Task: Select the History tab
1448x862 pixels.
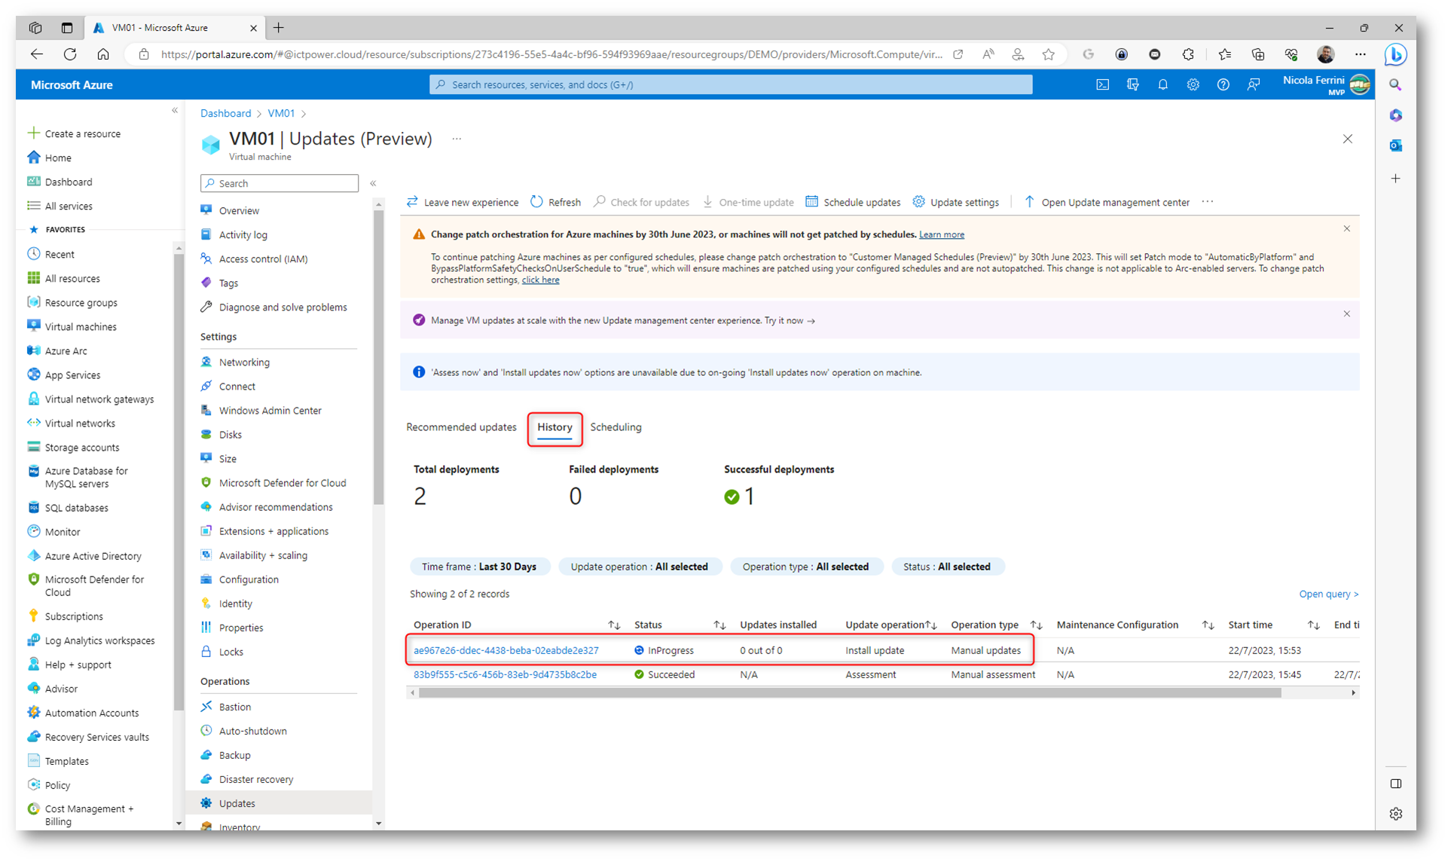Action: point(554,427)
